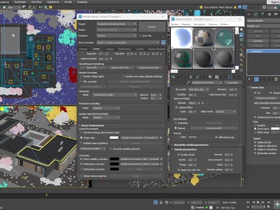This screenshot has height=210, width=280.
Task: Toggle show end result in modifier stack
Action: click(257, 79)
